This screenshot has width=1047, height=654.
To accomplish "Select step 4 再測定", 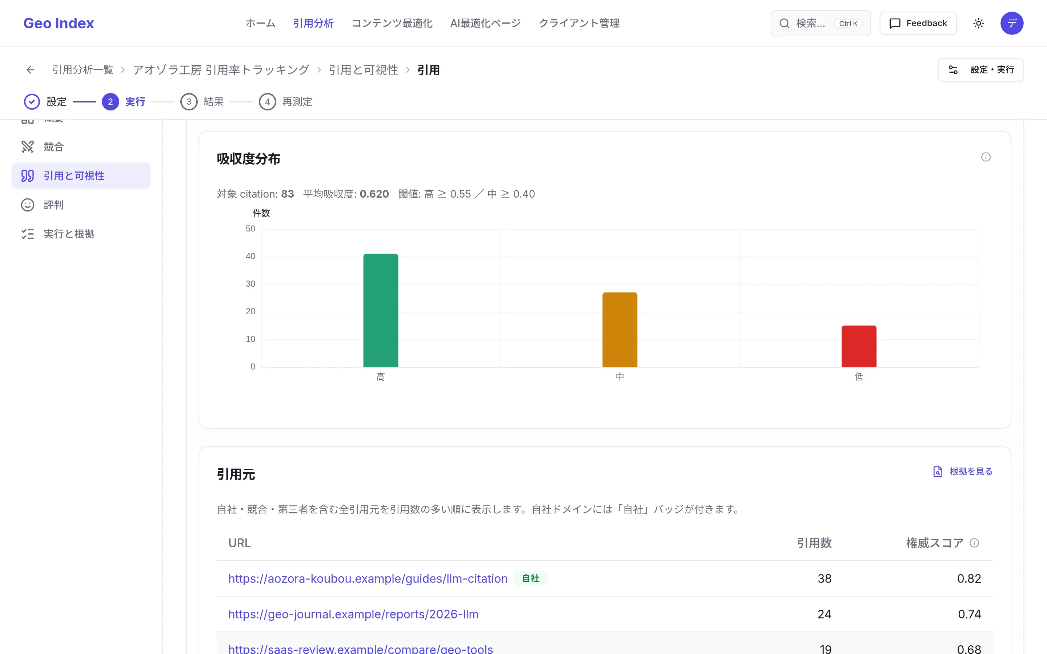I will pyautogui.click(x=285, y=102).
